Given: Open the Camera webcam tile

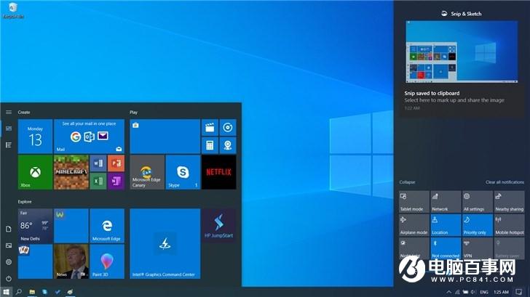Looking at the screenshot, I should [x=228, y=145].
